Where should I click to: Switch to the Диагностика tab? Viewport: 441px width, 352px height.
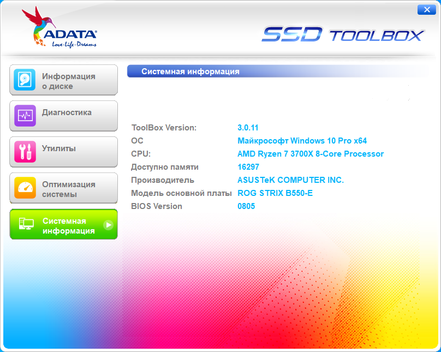pos(67,113)
